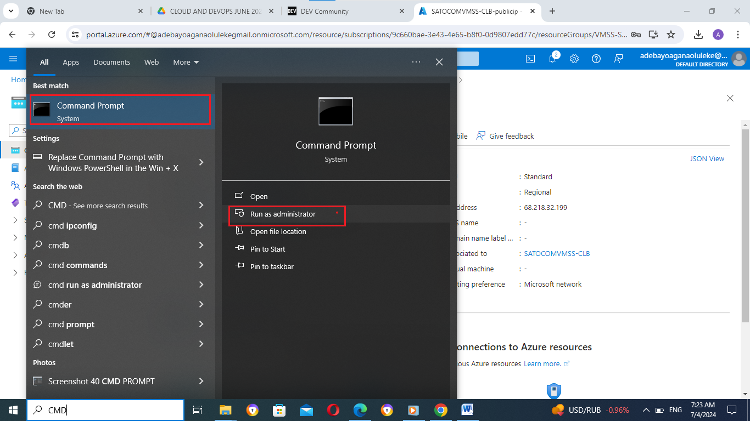Open File Explorer from taskbar
Screen dimensions: 750x421
[x=226, y=410]
